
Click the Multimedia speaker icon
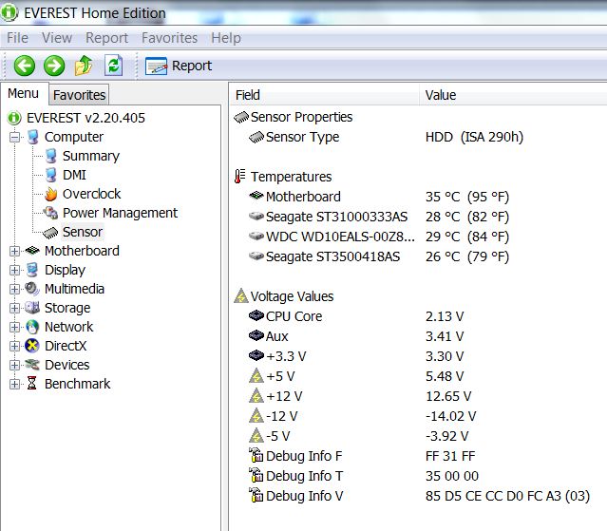pyautogui.click(x=32, y=289)
